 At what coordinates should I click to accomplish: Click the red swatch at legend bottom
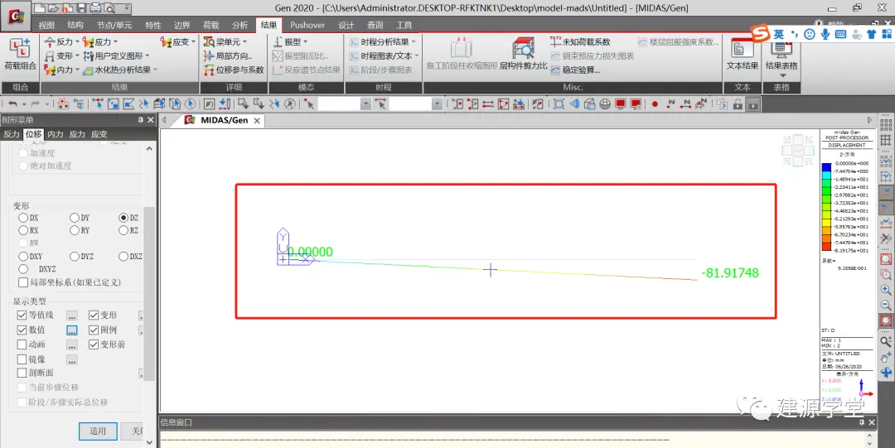coord(826,247)
